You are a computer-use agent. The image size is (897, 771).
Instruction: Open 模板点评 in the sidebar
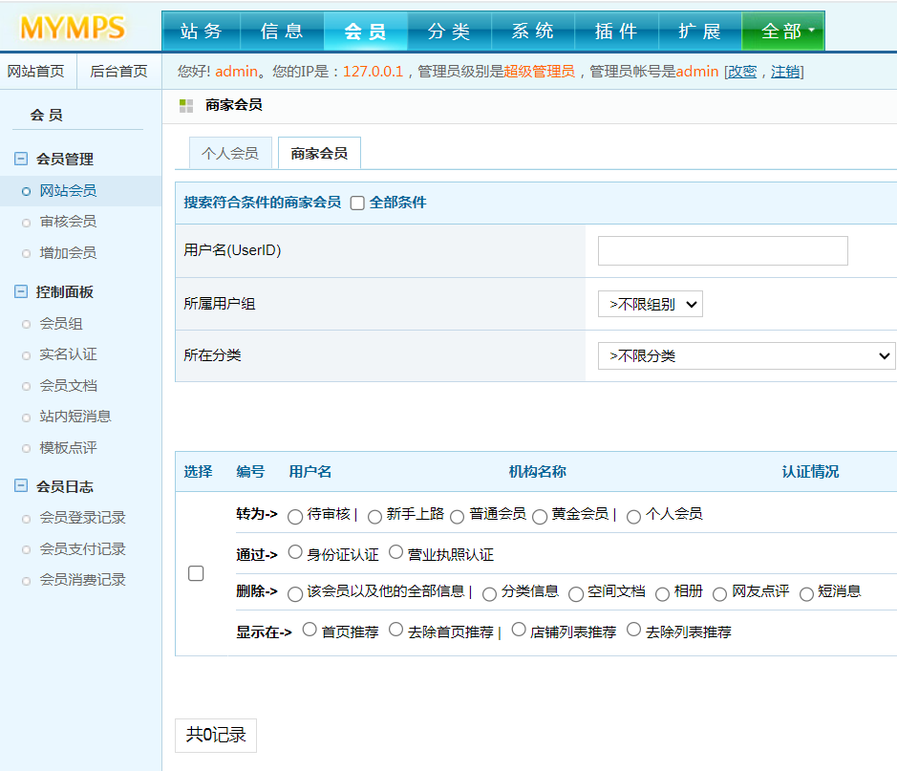coord(68,448)
